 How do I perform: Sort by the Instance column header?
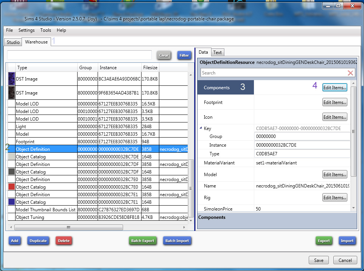pyautogui.click(x=120, y=67)
